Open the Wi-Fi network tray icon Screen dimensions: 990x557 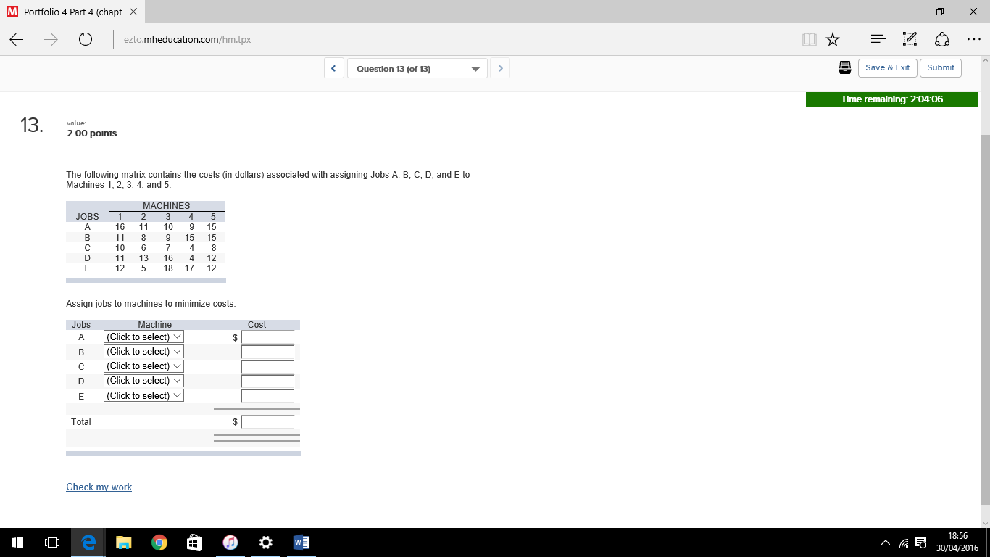(x=904, y=543)
